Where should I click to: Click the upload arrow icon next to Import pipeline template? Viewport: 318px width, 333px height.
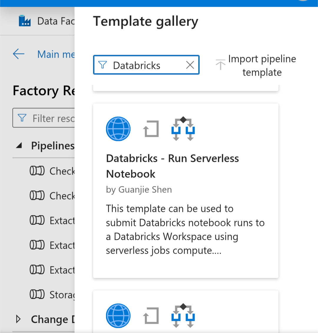point(220,65)
